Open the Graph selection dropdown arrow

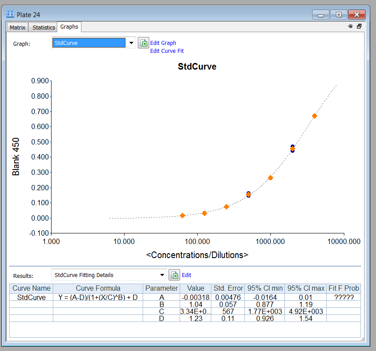[x=131, y=43]
